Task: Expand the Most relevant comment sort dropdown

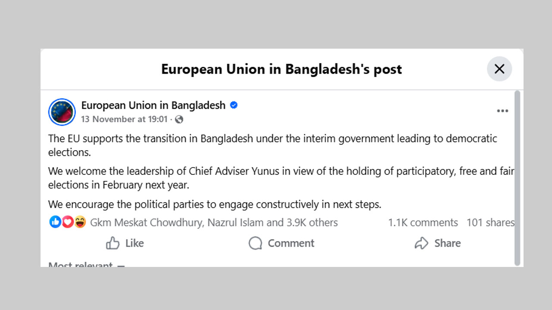Action: (86, 264)
